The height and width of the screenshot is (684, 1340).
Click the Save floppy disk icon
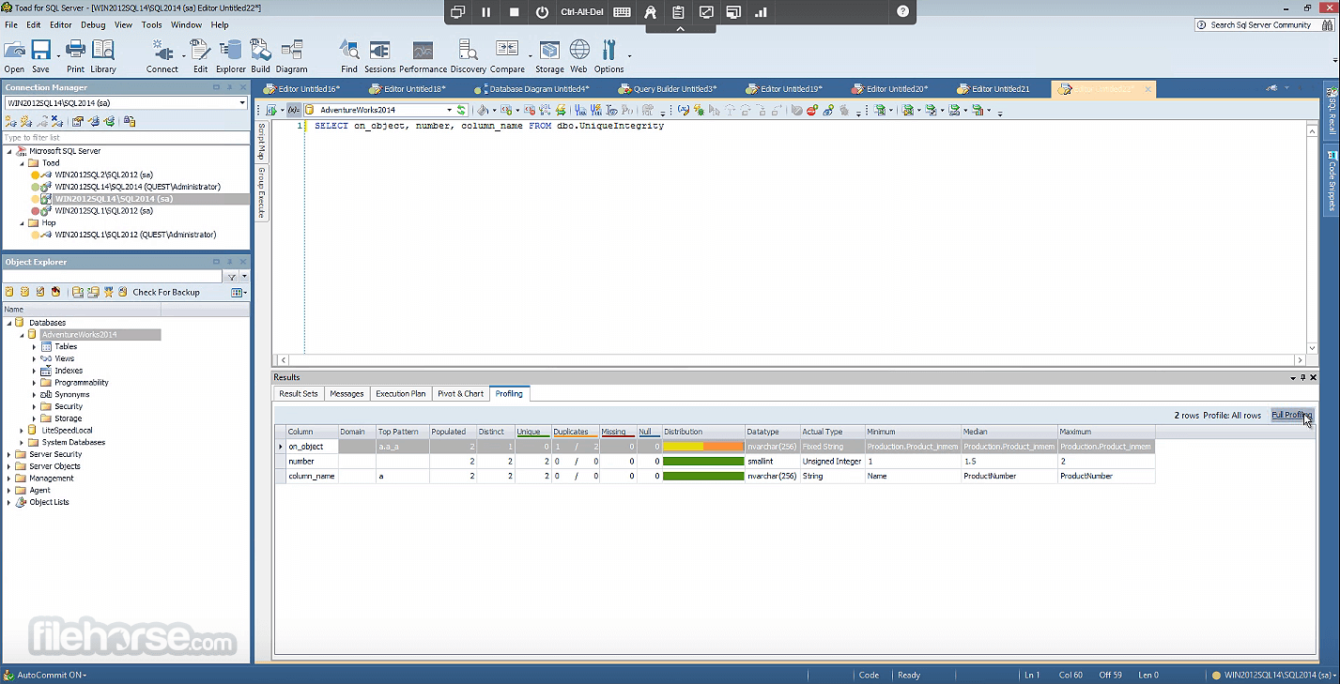click(x=40, y=56)
